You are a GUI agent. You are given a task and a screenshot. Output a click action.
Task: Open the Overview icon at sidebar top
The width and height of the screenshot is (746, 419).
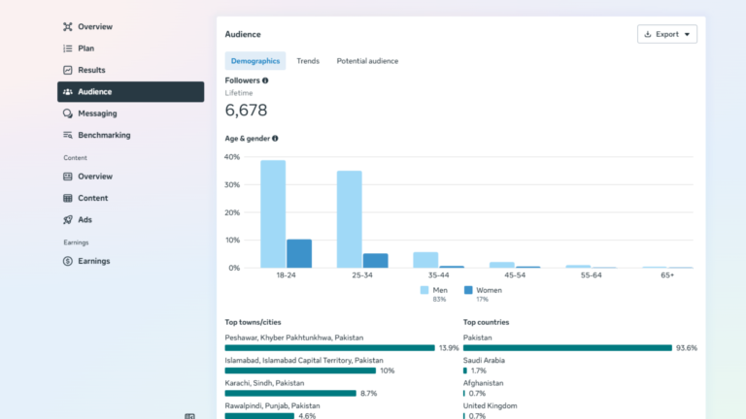pyautogui.click(x=68, y=26)
